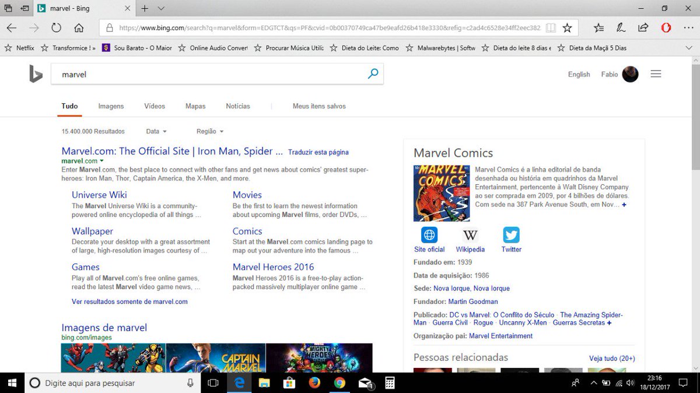
Task: Open reading view book icon in address bar
Action: point(550,27)
